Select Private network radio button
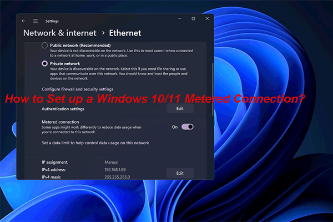The image size is (333, 222). tap(44, 63)
